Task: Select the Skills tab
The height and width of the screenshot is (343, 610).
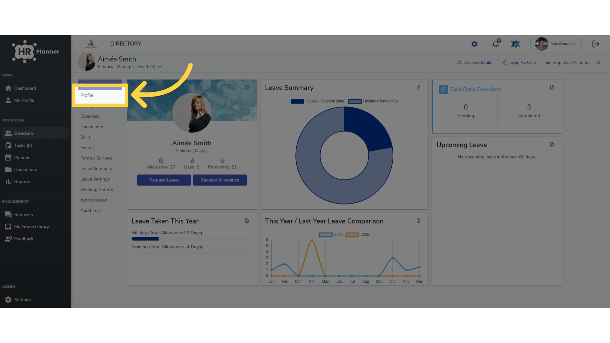Action: (100, 137)
